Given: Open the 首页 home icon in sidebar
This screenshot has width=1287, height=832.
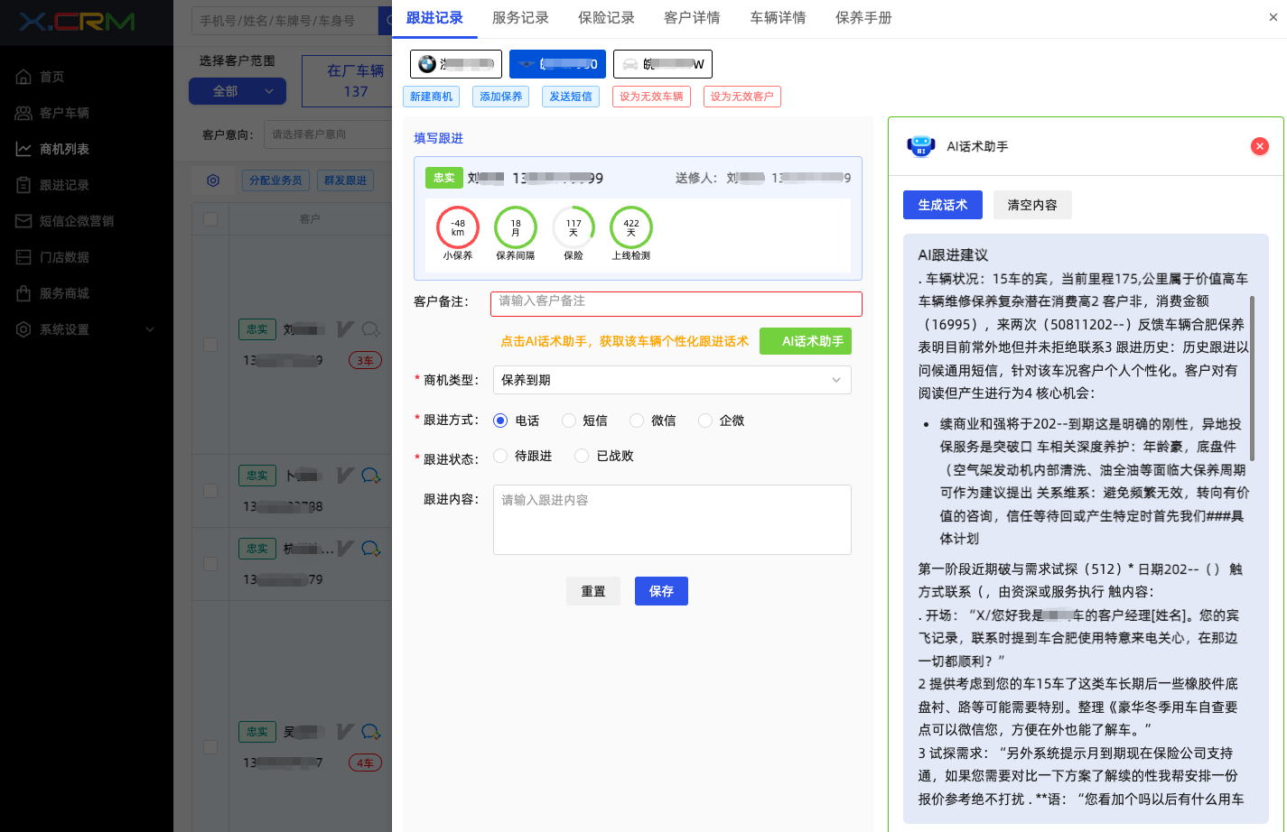Looking at the screenshot, I should (x=23, y=77).
